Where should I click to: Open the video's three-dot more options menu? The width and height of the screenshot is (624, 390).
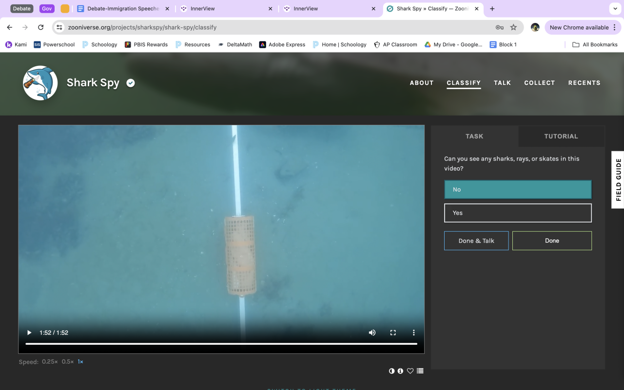click(414, 332)
